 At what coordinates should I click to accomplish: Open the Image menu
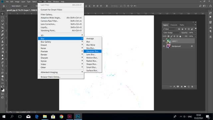click(17, 2)
